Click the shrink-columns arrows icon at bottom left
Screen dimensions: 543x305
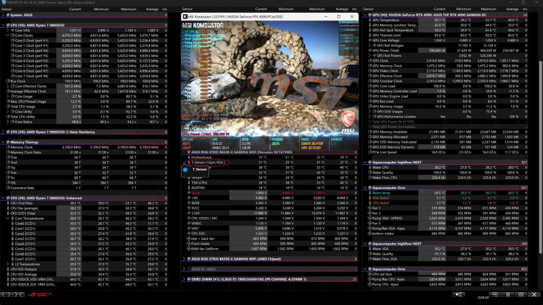pos(19,294)
